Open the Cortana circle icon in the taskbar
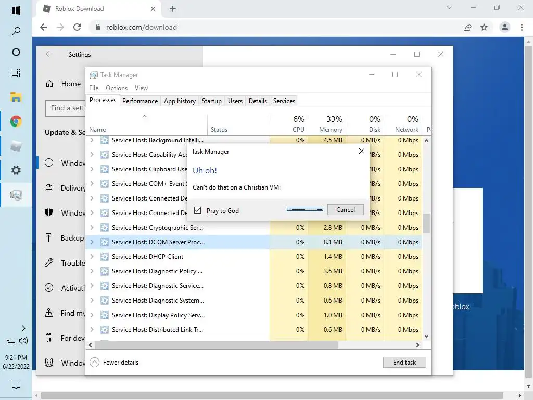The height and width of the screenshot is (400, 533). 16,52
